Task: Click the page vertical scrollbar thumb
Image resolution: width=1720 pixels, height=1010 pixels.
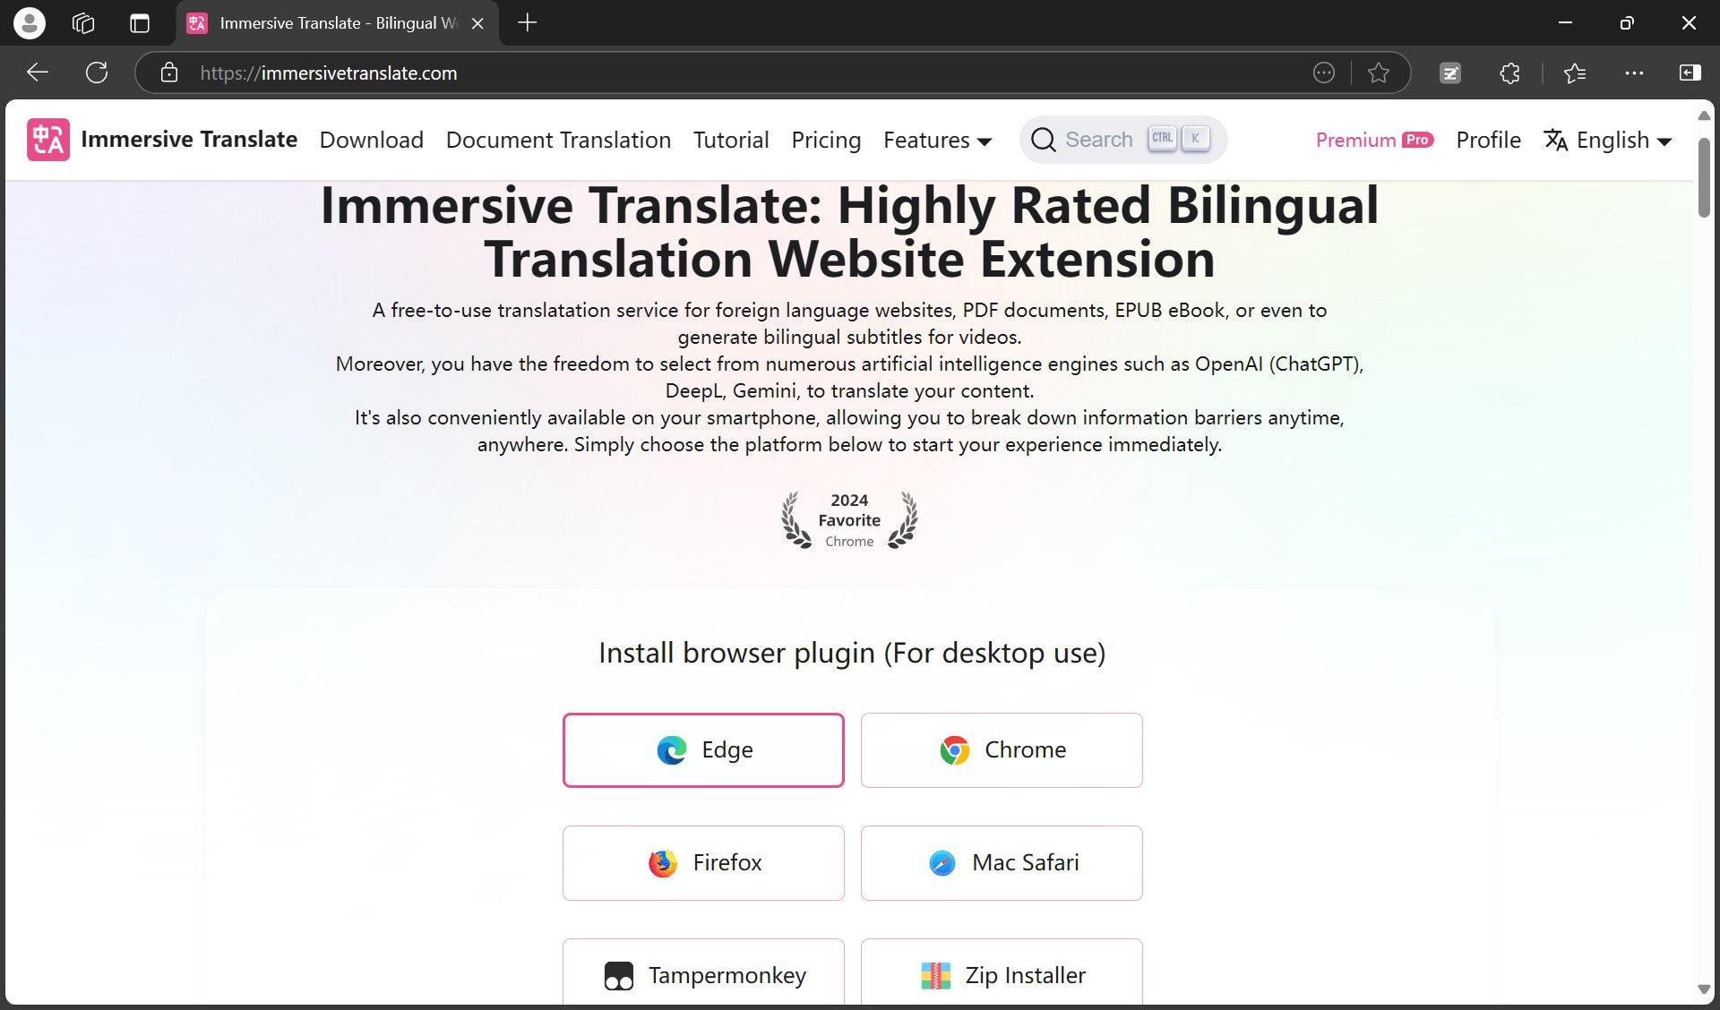Action: [1704, 177]
